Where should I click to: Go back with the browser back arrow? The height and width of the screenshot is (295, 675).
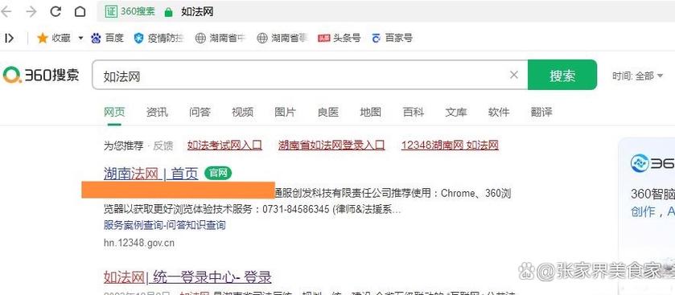(x=5, y=11)
